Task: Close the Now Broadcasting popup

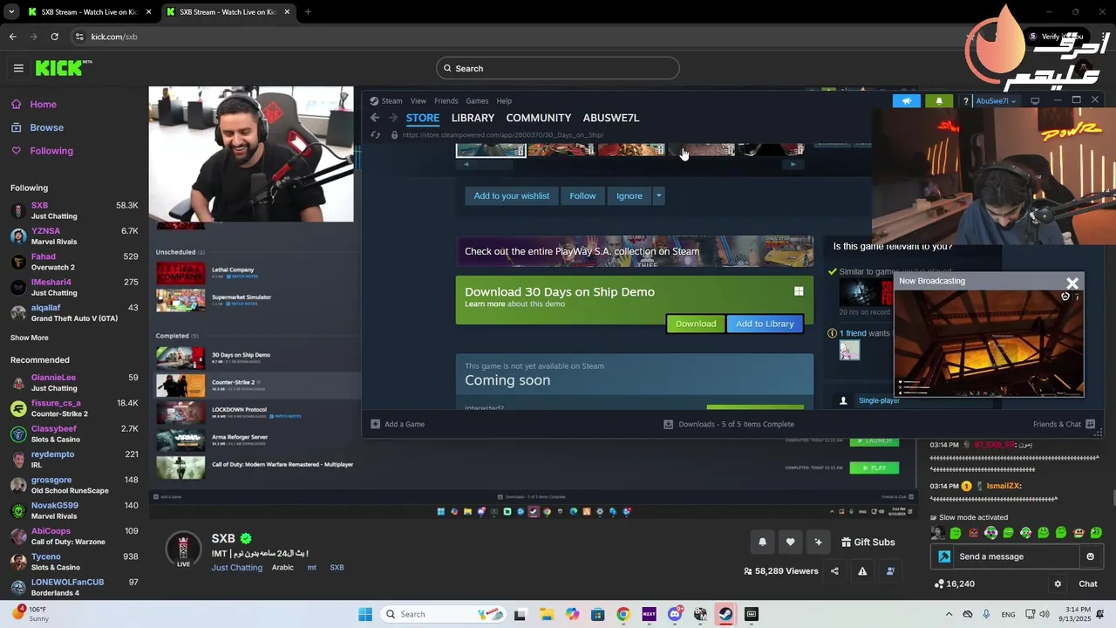Action: pos(1072,283)
